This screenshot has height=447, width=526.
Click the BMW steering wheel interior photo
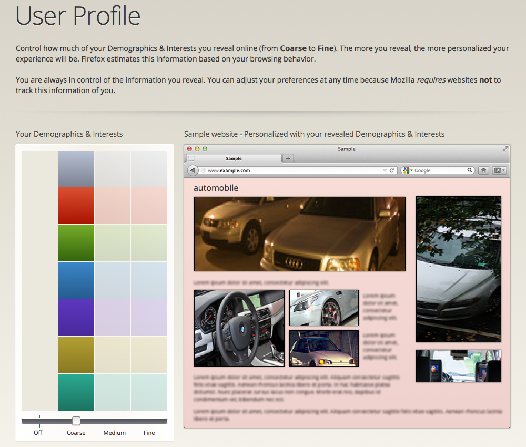click(239, 328)
